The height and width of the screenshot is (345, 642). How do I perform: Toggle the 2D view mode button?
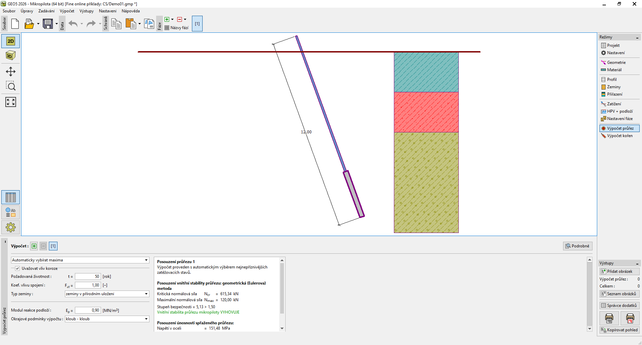click(x=10, y=41)
